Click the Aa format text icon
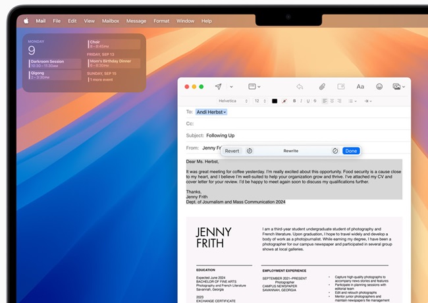Viewport: 428px width, 303px height. [x=360, y=87]
